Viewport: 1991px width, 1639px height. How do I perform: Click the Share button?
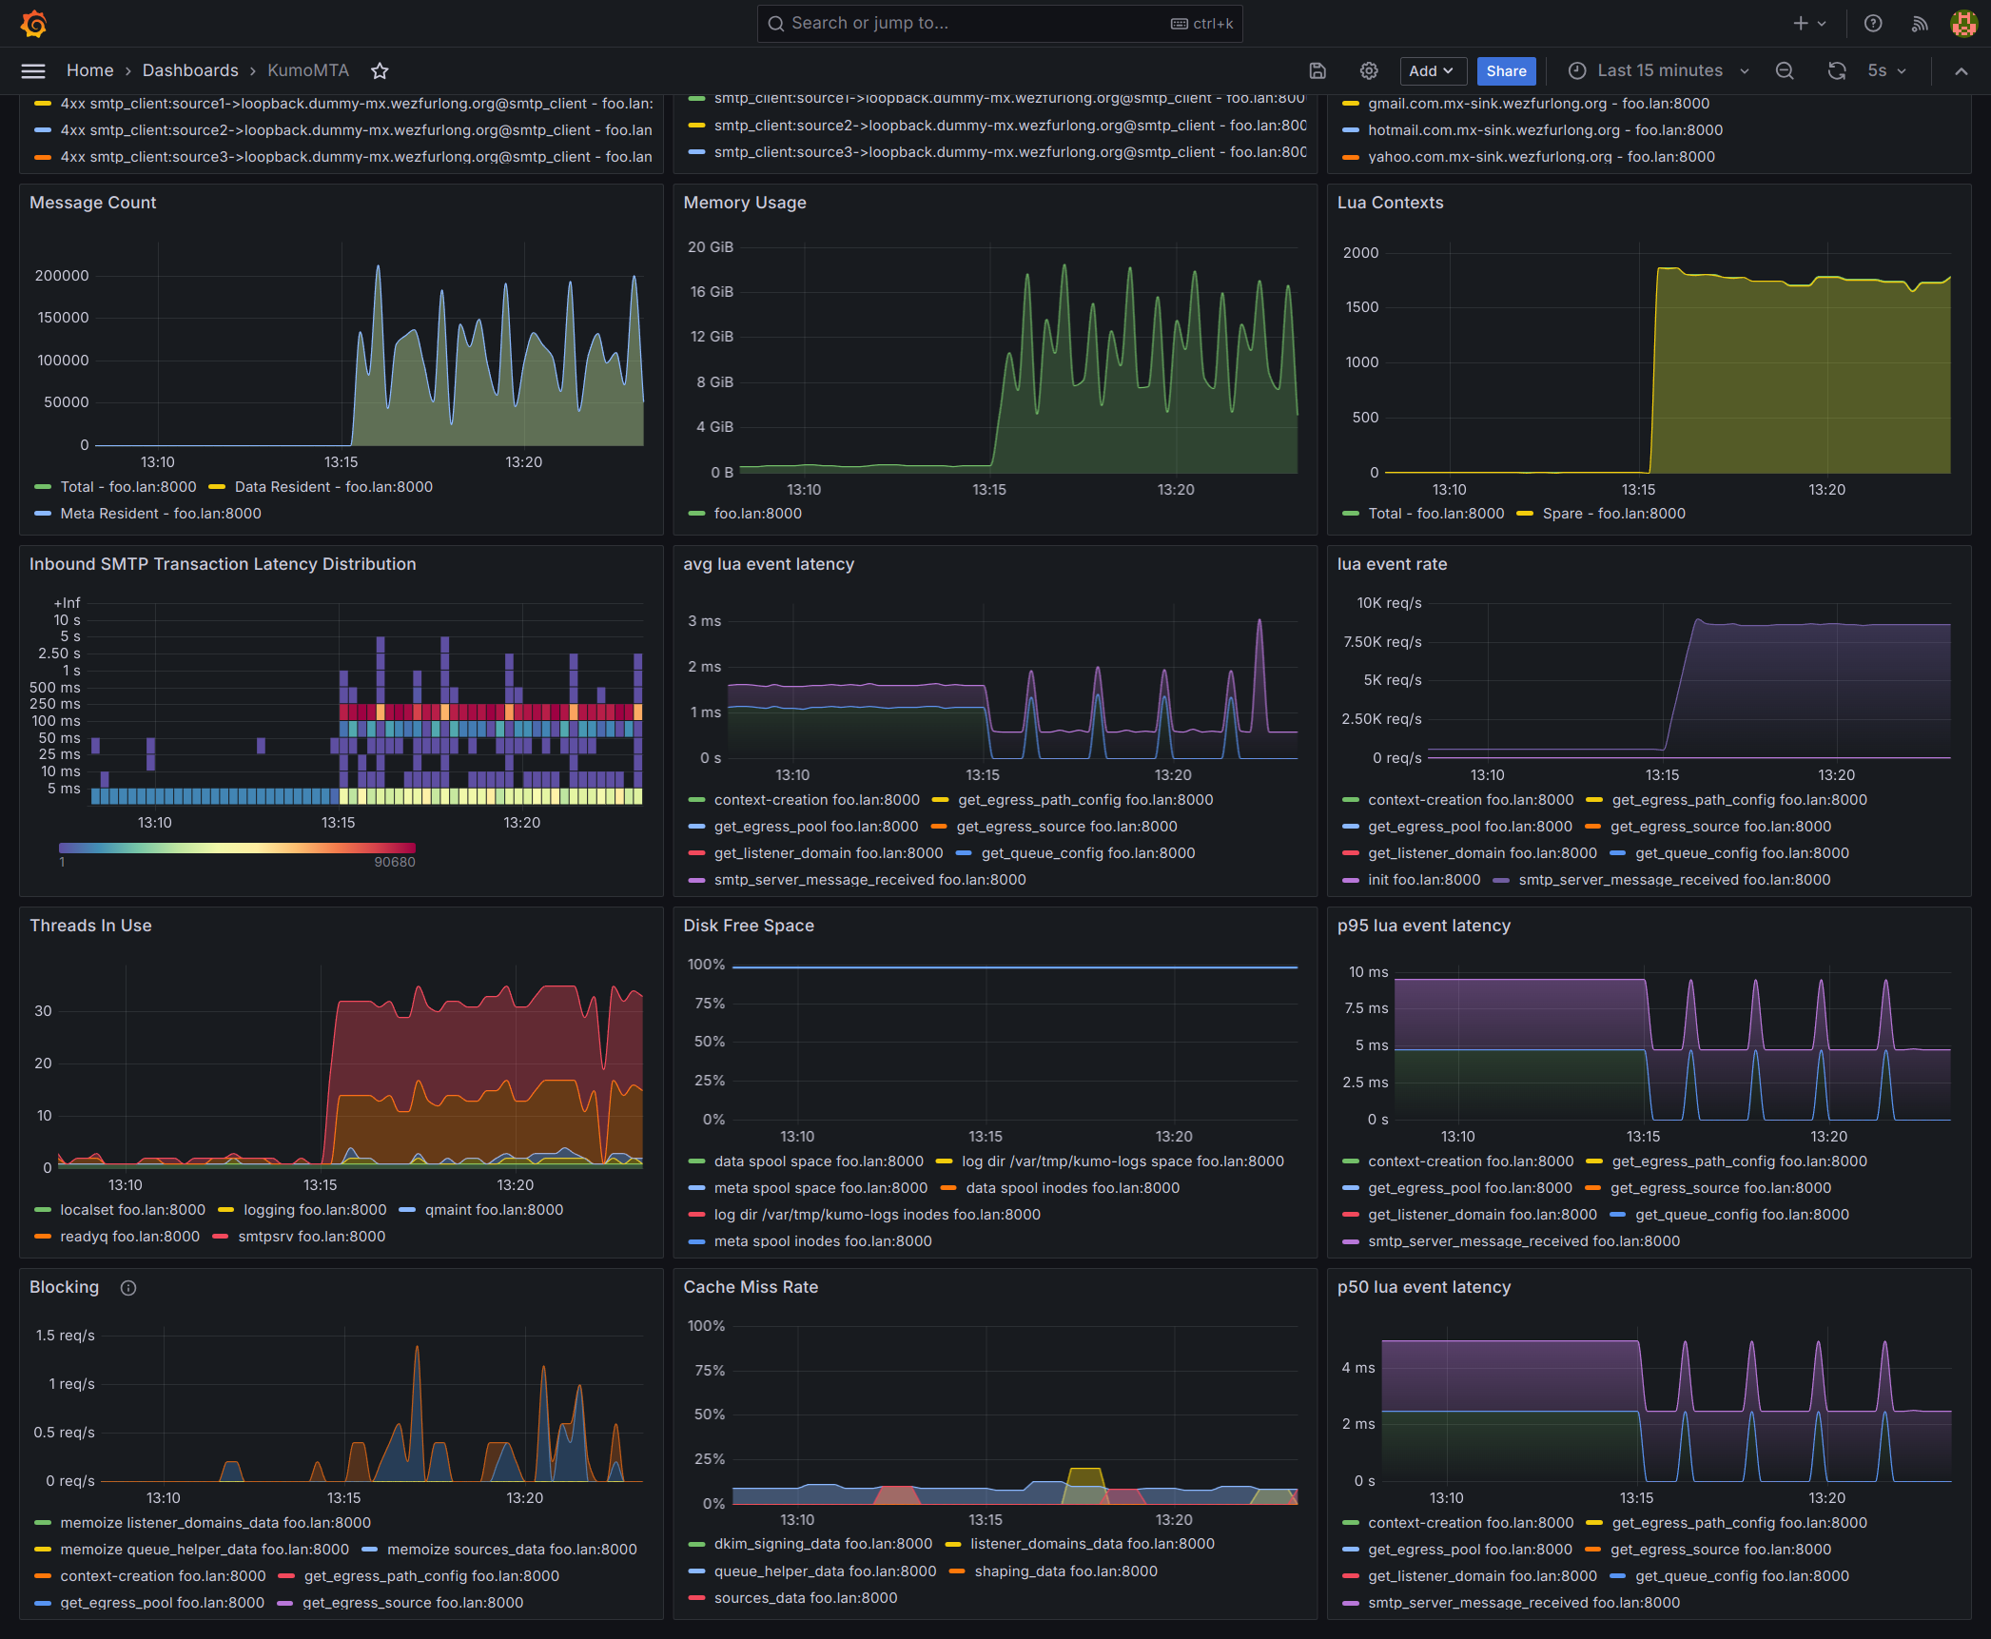pos(1506,71)
